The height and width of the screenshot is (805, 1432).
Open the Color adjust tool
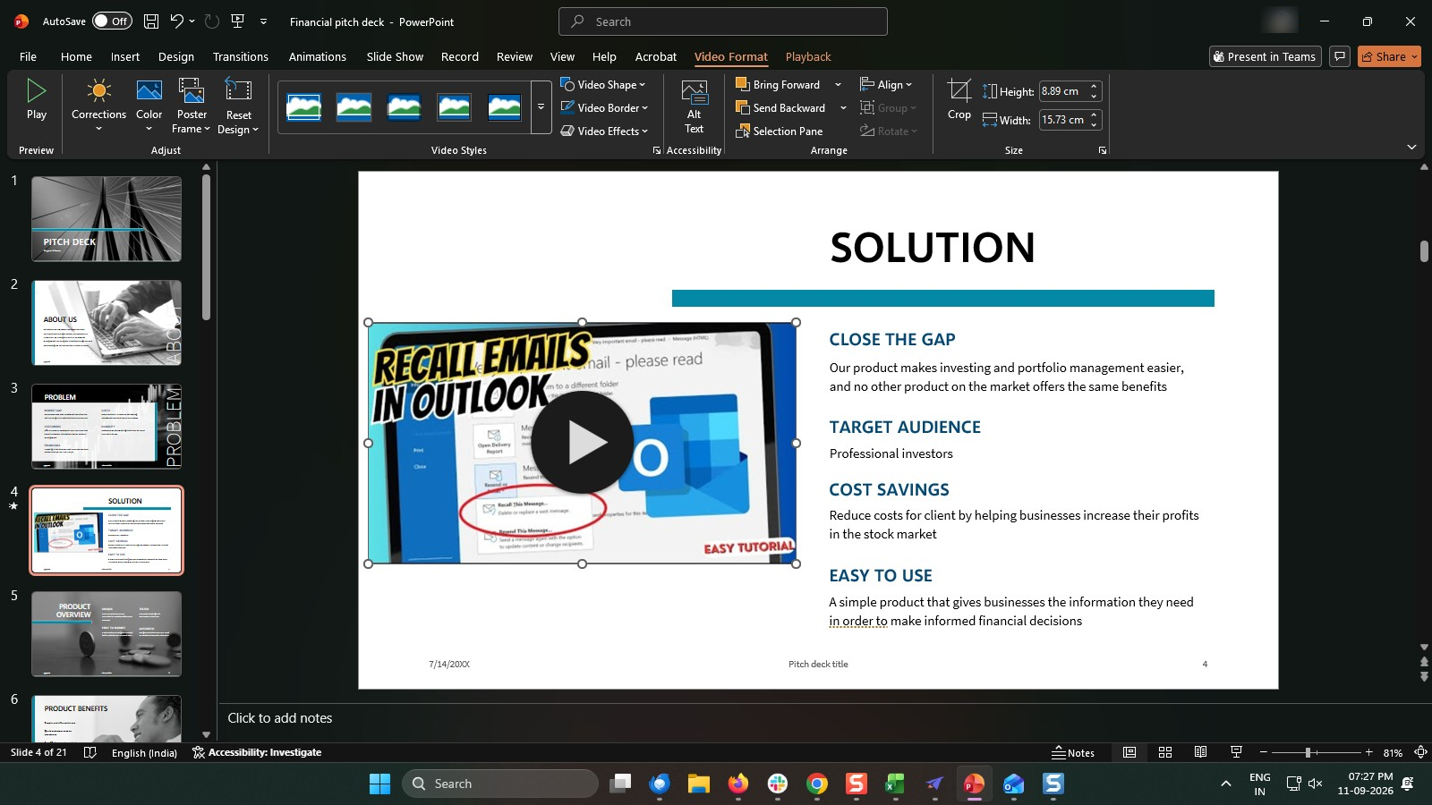(149, 104)
